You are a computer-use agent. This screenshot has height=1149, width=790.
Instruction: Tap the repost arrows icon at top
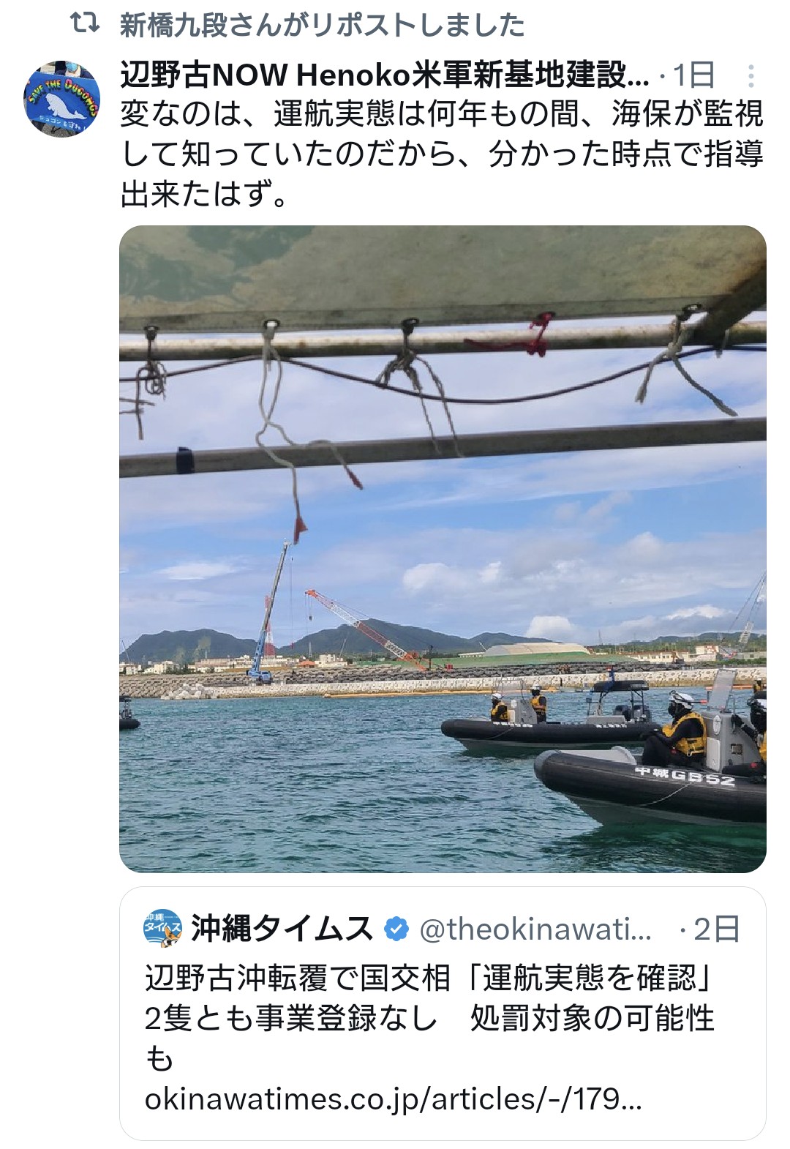(84, 23)
